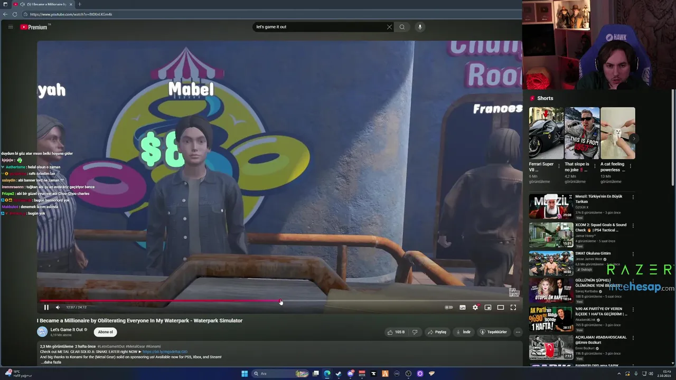Open options menu for That slope short

[x=595, y=165]
